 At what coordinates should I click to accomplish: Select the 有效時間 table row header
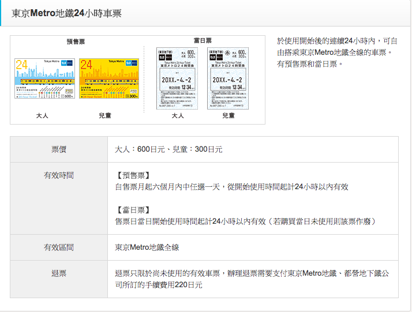pyautogui.click(x=59, y=175)
